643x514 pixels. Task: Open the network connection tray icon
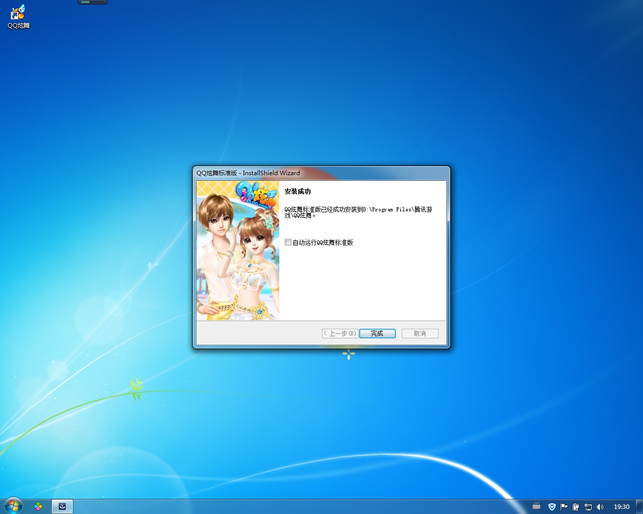(588, 506)
